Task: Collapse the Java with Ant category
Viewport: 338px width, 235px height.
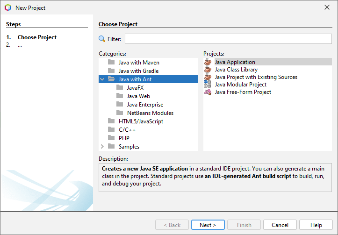Action: [102, 79]
